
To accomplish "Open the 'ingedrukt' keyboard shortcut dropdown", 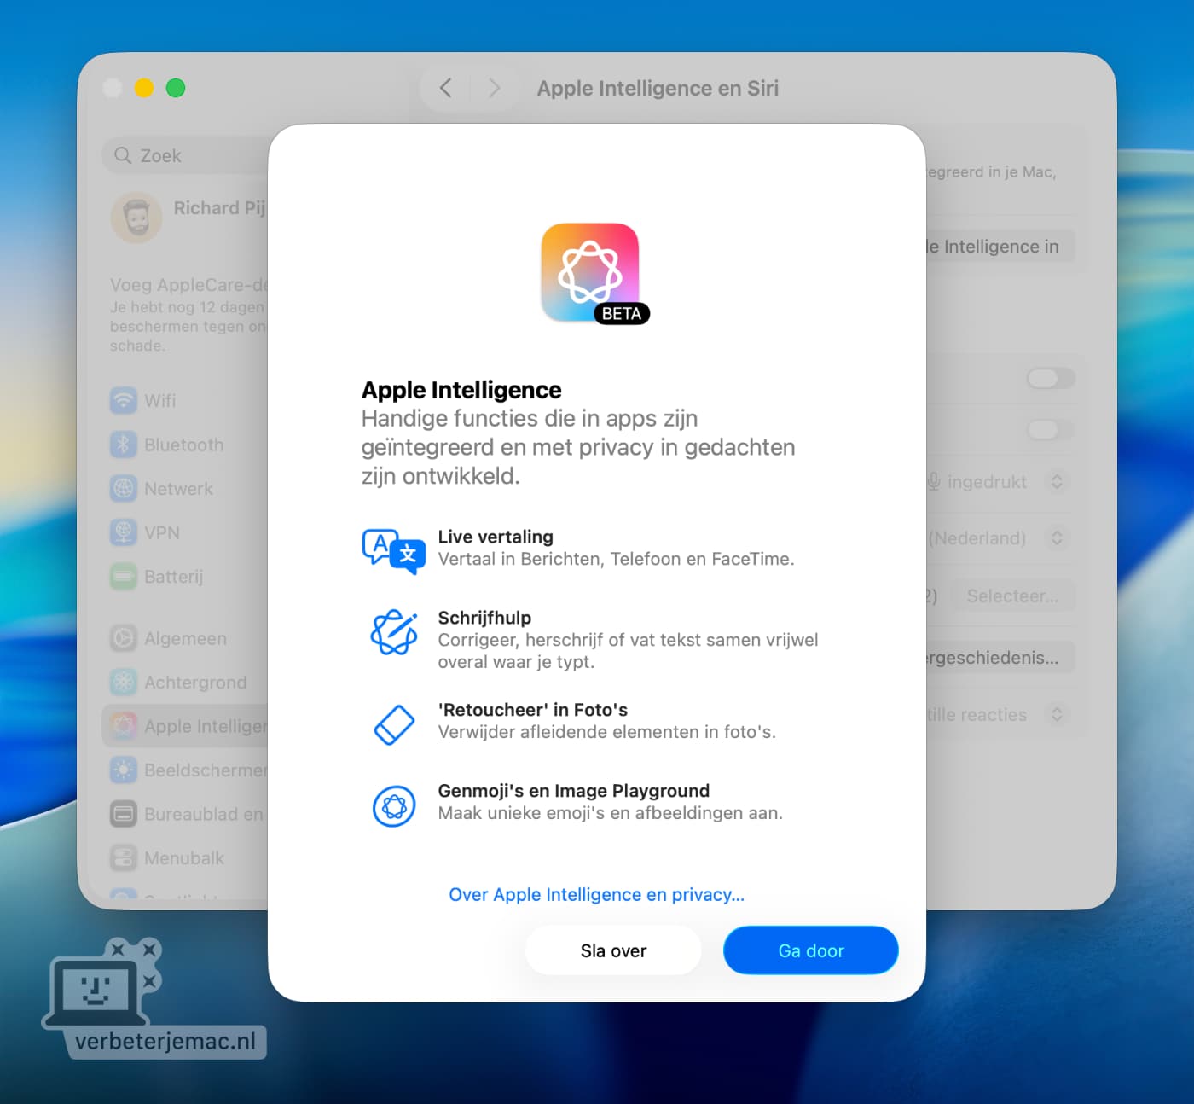I will tap(1058, 482).
